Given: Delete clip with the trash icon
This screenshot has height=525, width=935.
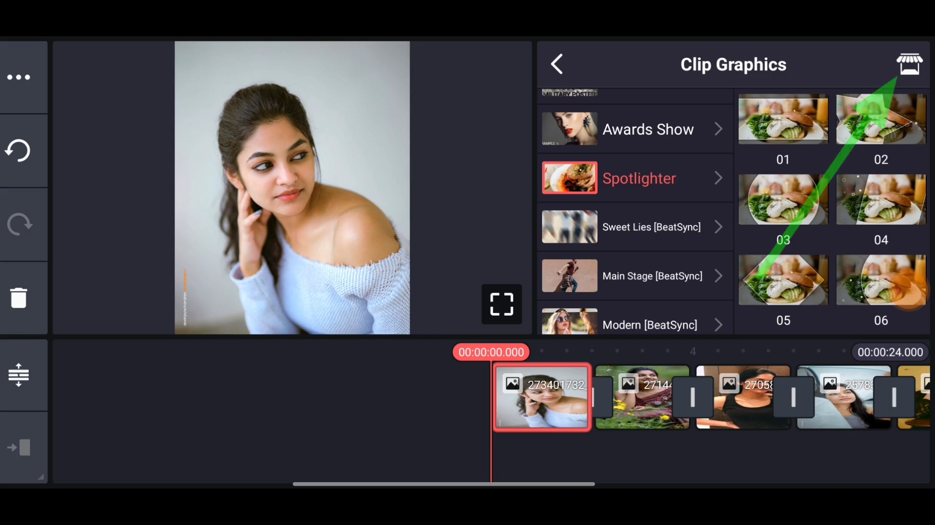Looking at the screenshot, I should click(x=19, y=298).
